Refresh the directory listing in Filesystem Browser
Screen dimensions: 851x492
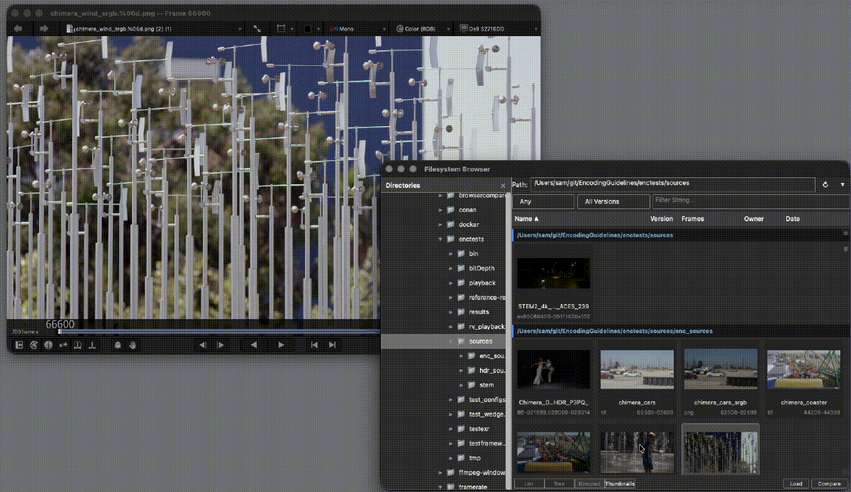click(x=825, y=184)
